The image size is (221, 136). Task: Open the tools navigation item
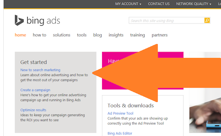82,35
